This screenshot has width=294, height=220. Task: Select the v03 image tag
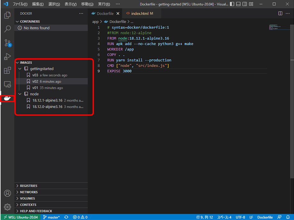(x=51, y=75)
